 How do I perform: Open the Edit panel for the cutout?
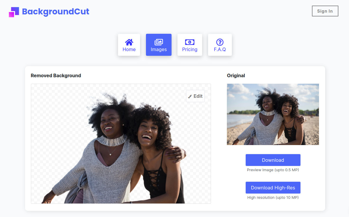[195, 96]
